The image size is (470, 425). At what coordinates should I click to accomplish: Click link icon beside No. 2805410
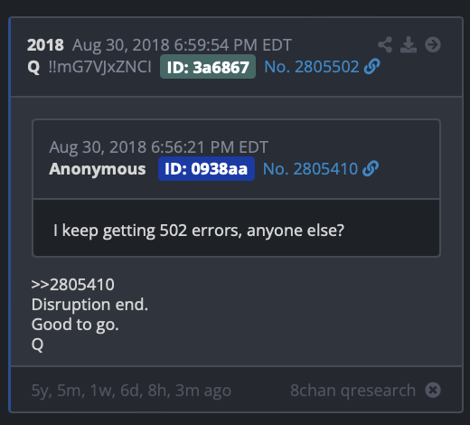[x=371, y=168]
